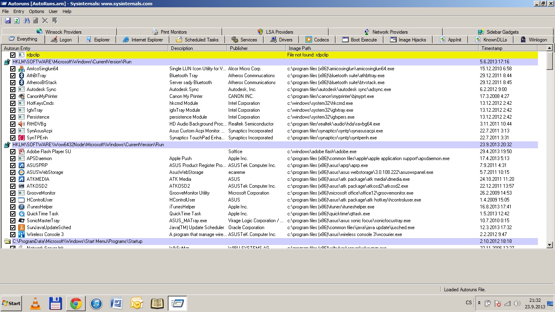Uncheck the rdpclip entry checkbox
Image resolution: width=555 pixels, height=312 pixels.
pyautogui.click(x=13, y=55)
